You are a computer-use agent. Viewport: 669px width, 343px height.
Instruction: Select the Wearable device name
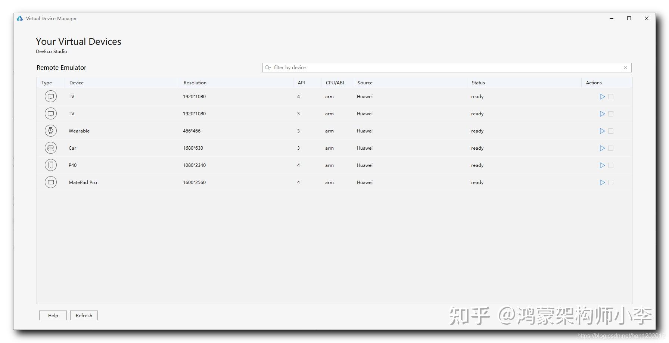coord(79,131)
